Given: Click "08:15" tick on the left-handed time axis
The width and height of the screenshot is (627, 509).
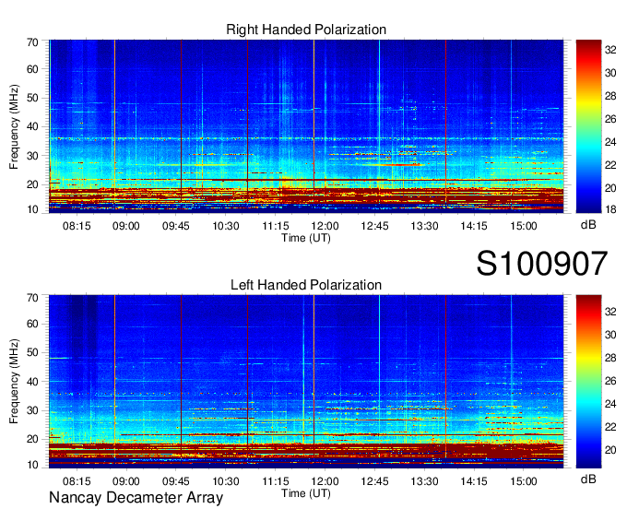Looking at the screenshot, I should coord(77,481).
